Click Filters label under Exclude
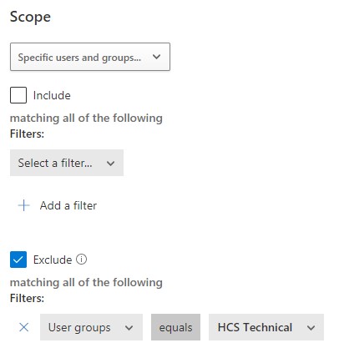 point(27,298)
